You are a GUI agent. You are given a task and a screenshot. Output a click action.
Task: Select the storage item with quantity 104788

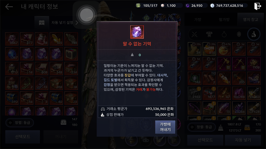[x=239, y=93]
